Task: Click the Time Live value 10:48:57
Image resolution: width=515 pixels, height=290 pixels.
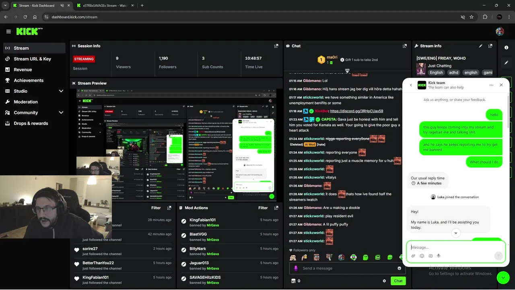Action: pos(253,58)
